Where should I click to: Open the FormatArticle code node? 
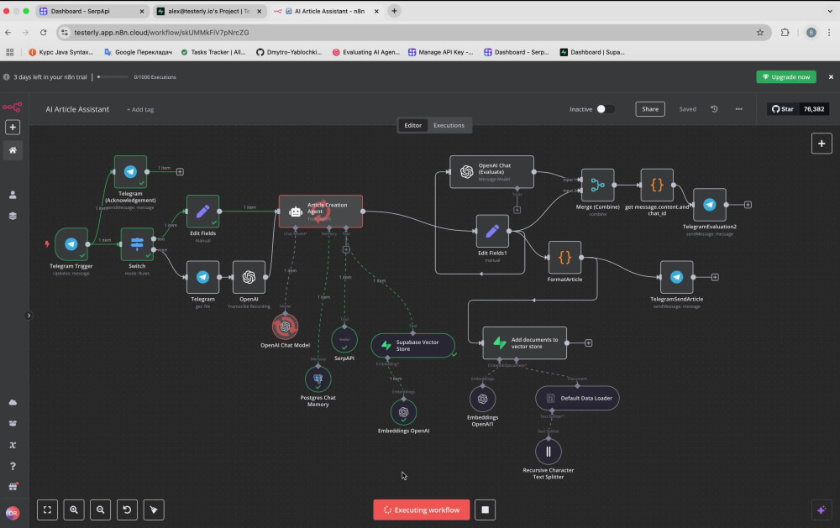(564, 258)
